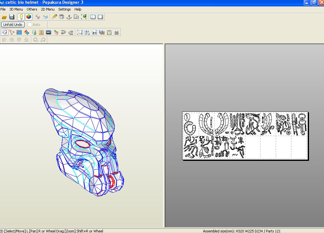Click the Unfold Undo button
This screenshot has height=233, width=324.
pos(13,25)
